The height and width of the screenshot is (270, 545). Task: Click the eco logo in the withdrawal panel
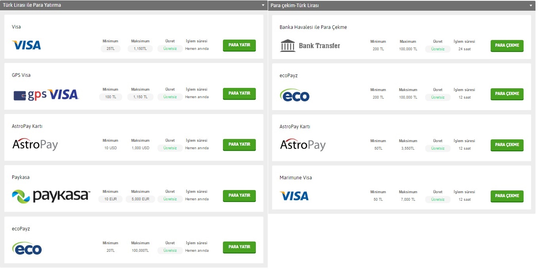(295, 95)
